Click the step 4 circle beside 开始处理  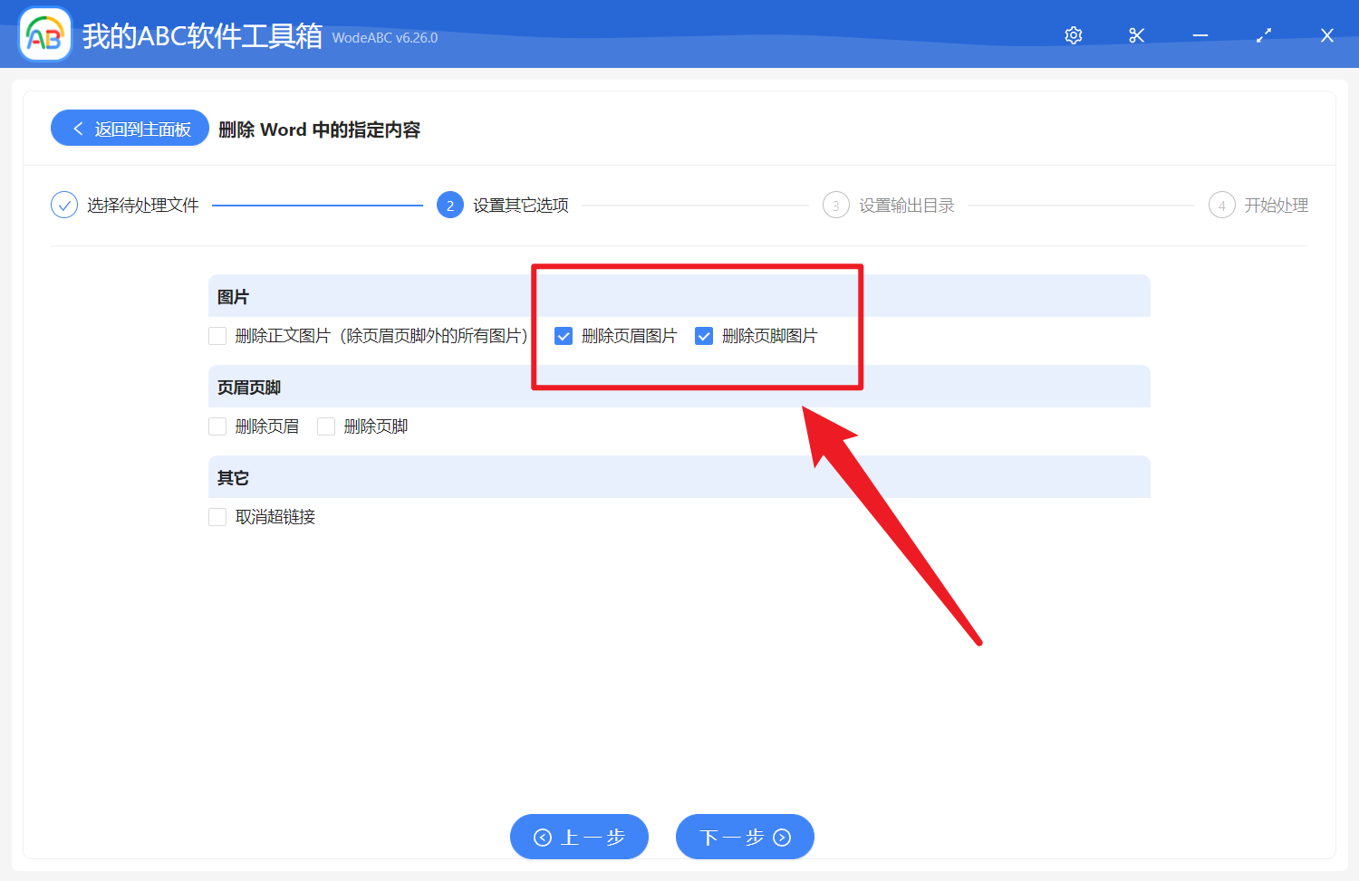(x=1221, y=205)
